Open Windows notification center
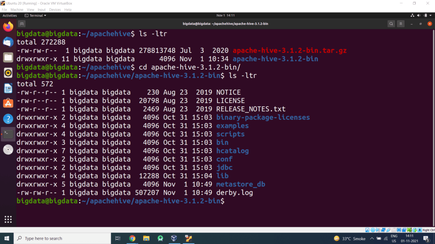The width and height of the screenshot is (435, 244). [x=427, y=238]
